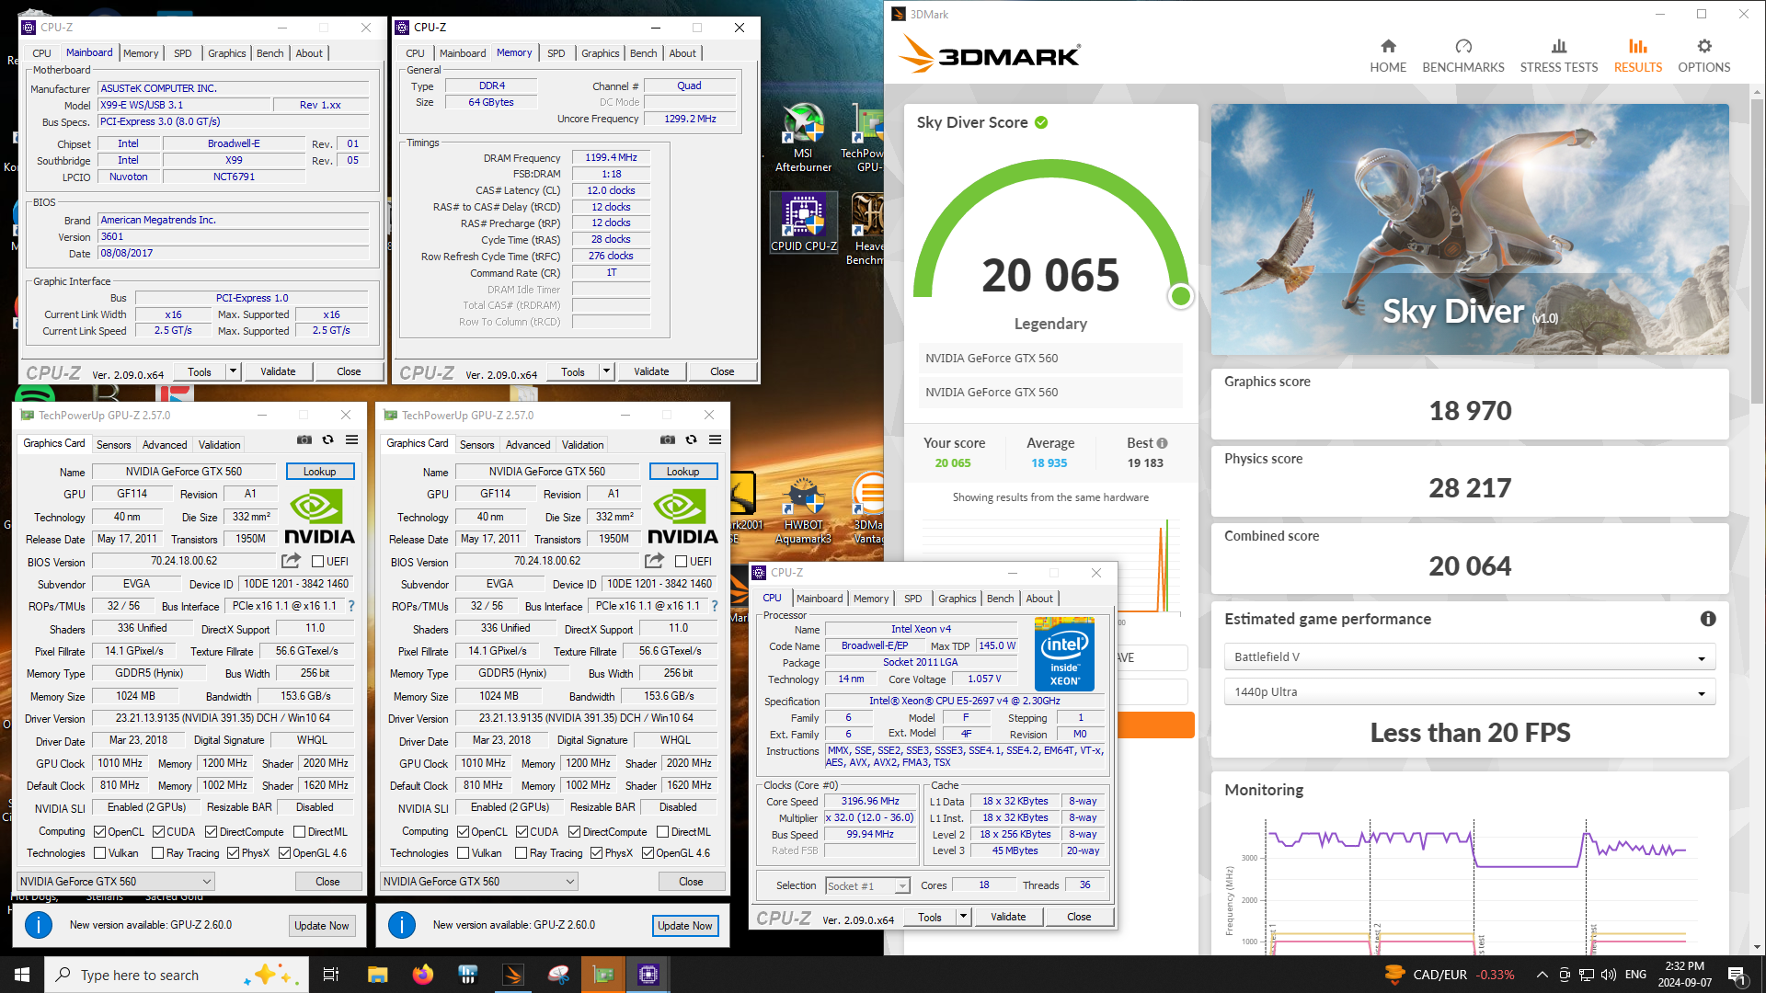The height and width of the screenshot is (993, 1766).
Task: Open Tools dropdown arrow in Mainboard CPU-Z window
Action: click(233, 371)
